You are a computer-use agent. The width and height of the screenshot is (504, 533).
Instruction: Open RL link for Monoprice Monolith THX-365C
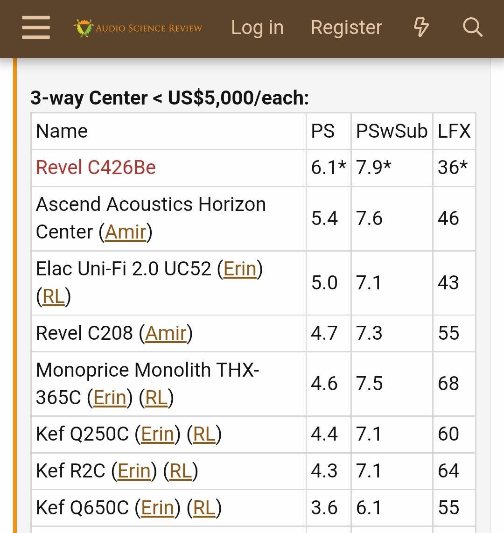click(156, 398)
